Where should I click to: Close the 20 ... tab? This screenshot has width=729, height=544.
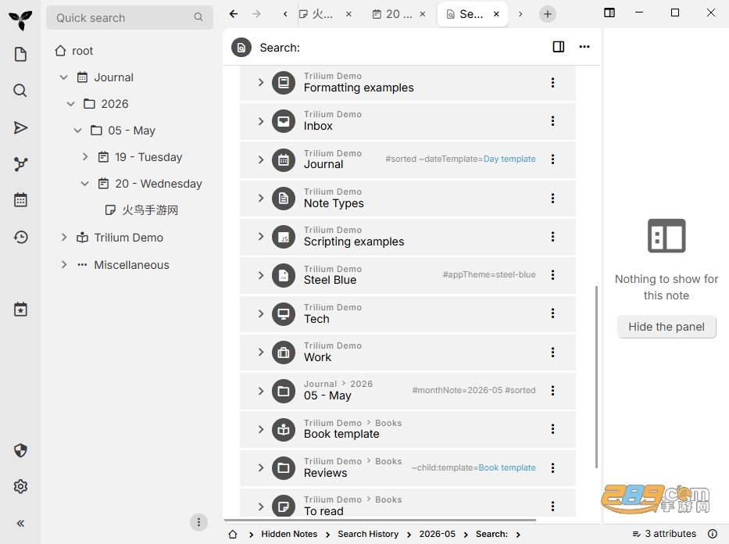point(423,14)
